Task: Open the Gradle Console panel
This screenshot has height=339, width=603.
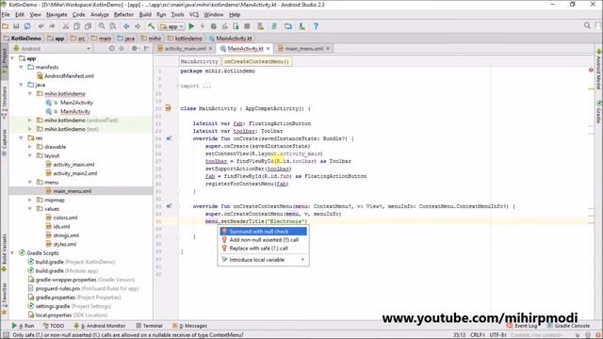Action: tap(568, 326)
